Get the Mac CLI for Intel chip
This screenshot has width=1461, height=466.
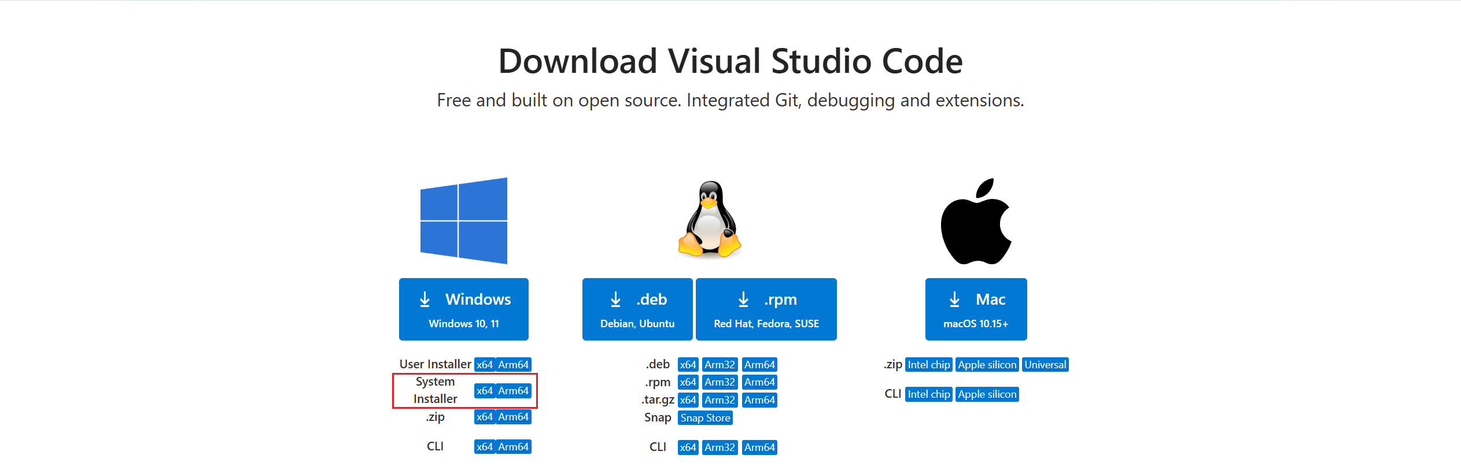[929, 394]
